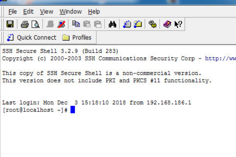Open the Edit menu
The height and width of the screenshot is (157, 236).
click(28, 12)
